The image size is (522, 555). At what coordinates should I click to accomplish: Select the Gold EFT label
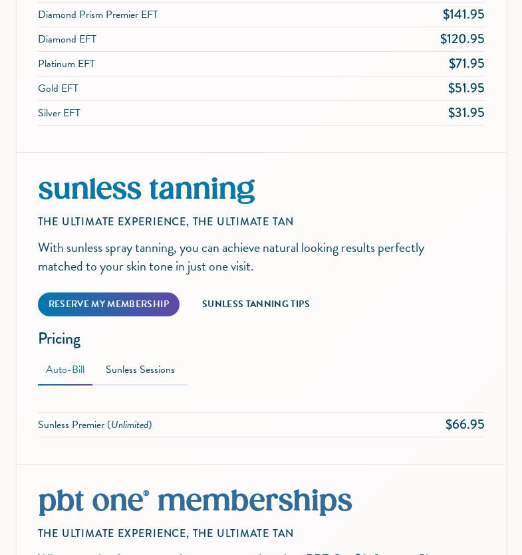(58, 88)
